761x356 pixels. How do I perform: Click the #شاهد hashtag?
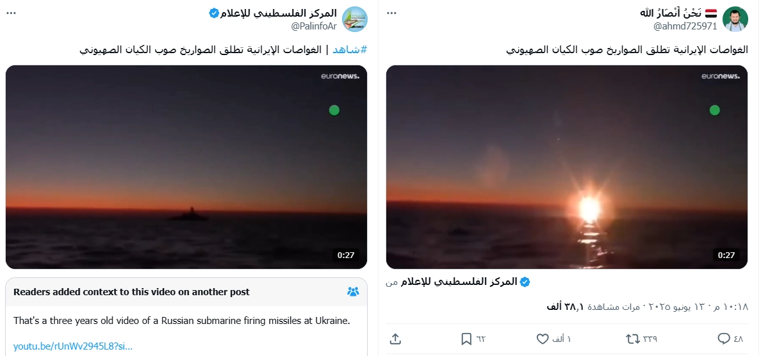point(350,49)
